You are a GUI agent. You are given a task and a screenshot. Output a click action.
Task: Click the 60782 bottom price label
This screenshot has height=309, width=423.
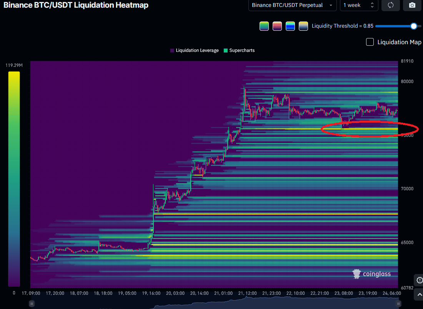click(407, 288)
